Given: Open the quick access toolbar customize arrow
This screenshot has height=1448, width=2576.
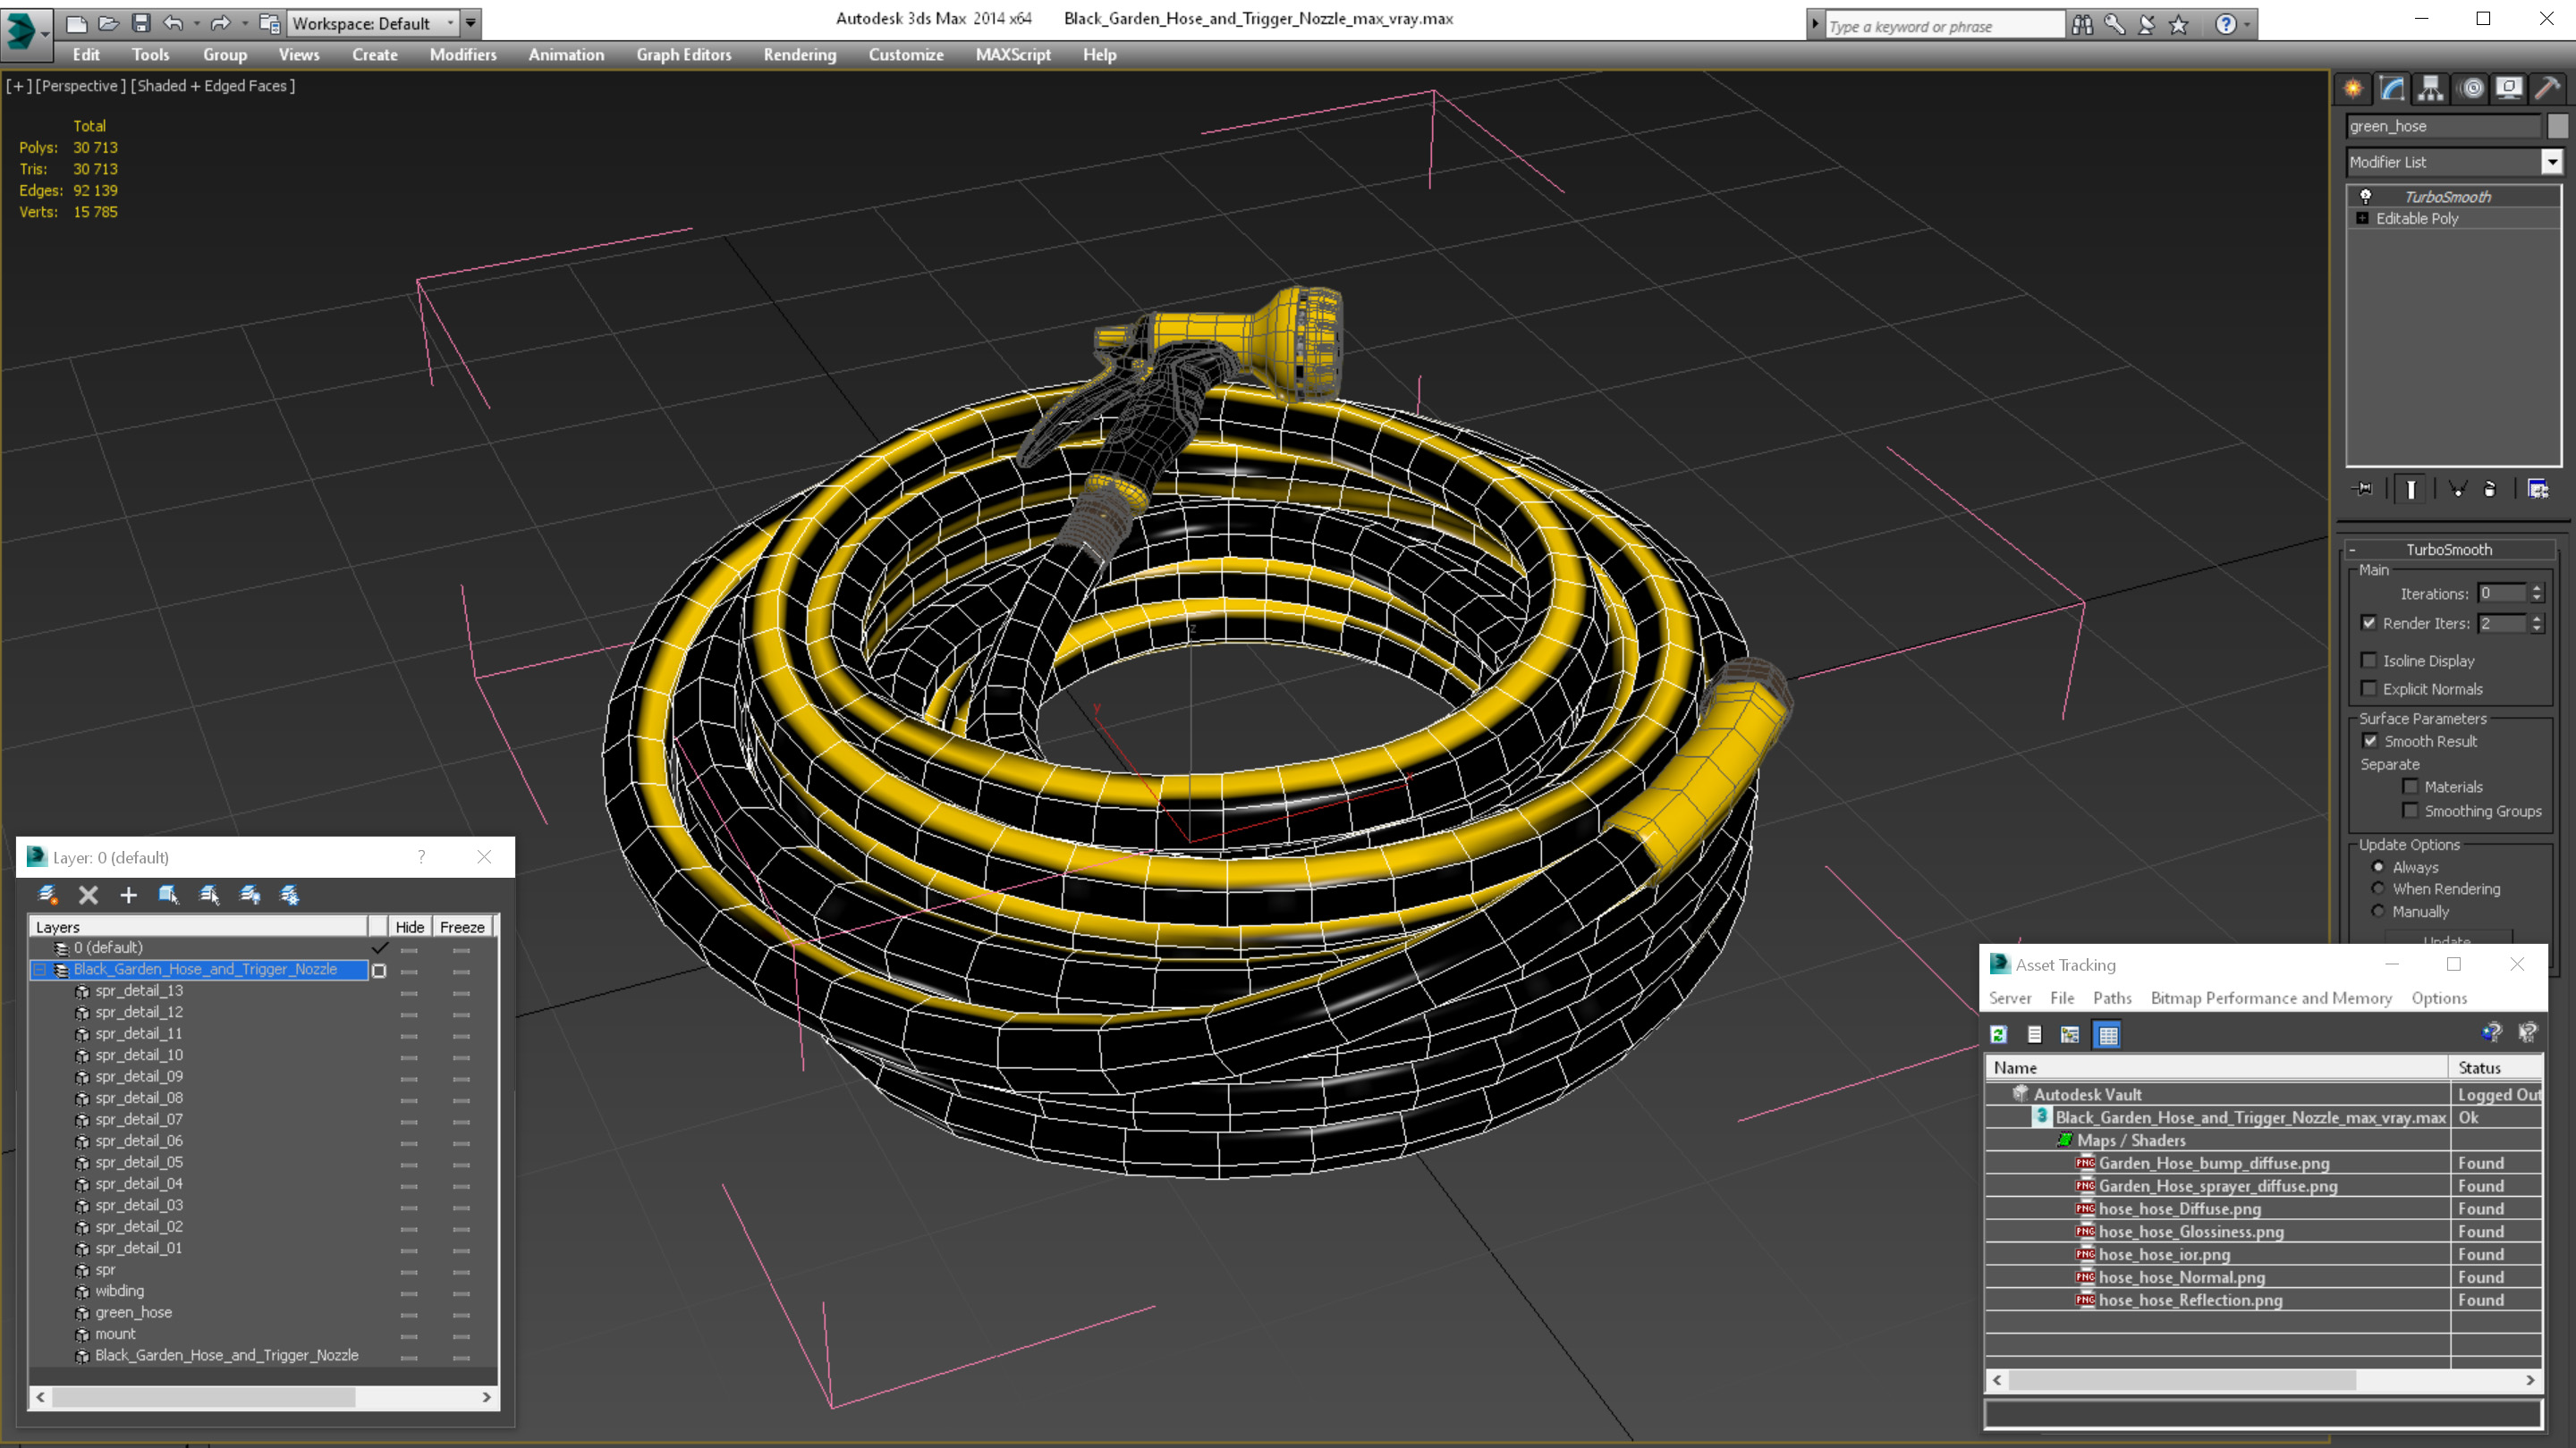Looking at the screenshot, I should [471, 23].
